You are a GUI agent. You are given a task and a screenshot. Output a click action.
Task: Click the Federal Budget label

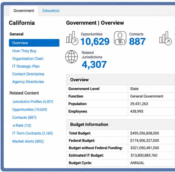[x=82, y=141]
